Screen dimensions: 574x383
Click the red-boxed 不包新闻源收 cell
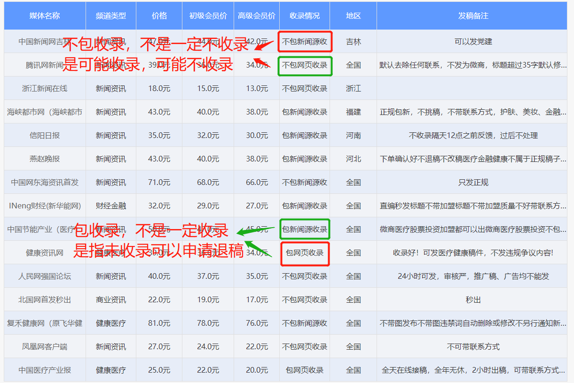pos(305,41)
